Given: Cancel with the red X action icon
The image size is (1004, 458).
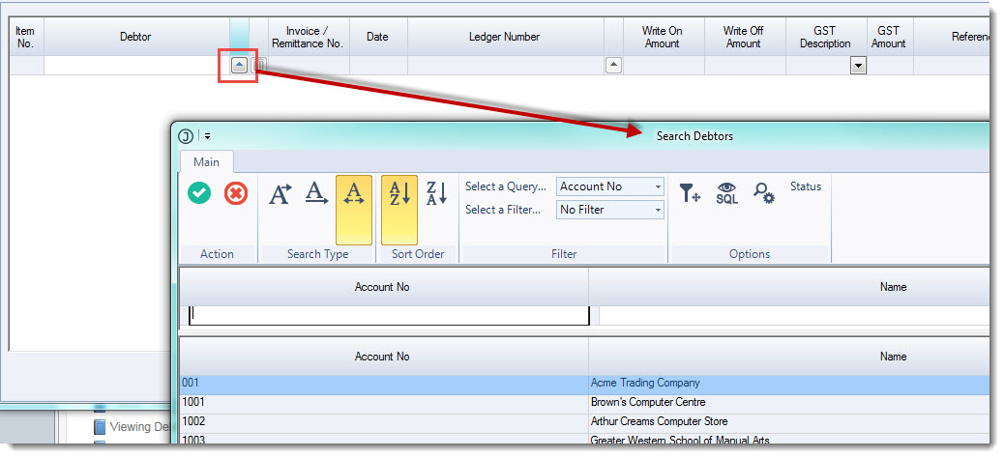Looking at the screenshot, I should (236, 192).
